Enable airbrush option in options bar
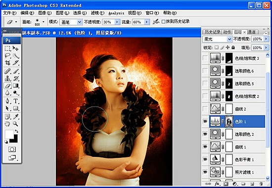The image size is (272, 188). click(x=156, y=22)
